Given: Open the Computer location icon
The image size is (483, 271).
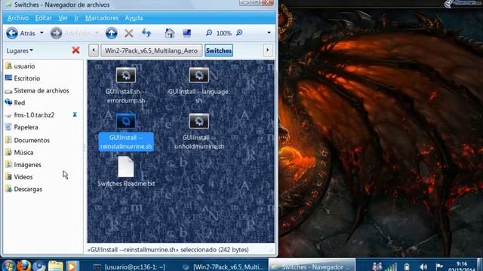Looking at the screenshot, I should click(186, 33).
